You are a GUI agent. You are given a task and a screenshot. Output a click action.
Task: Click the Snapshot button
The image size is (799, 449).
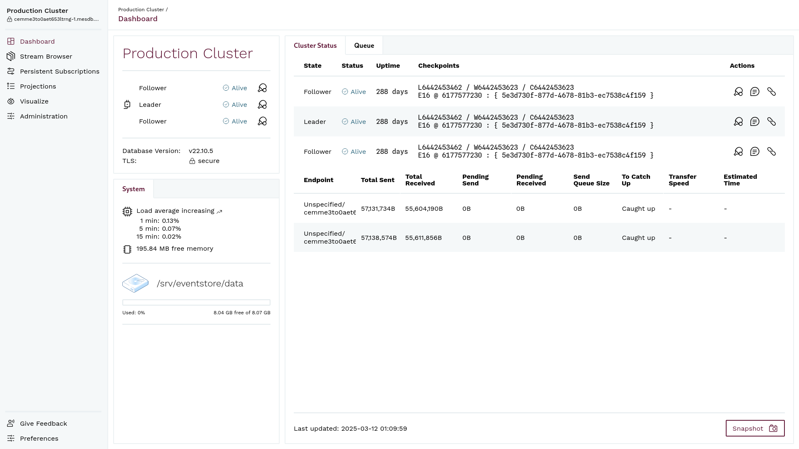(x=755, y=428)
